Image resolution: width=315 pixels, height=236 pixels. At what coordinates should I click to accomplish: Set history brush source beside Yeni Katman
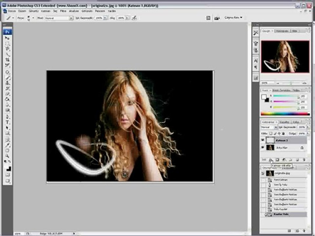[x=263, y=180]
